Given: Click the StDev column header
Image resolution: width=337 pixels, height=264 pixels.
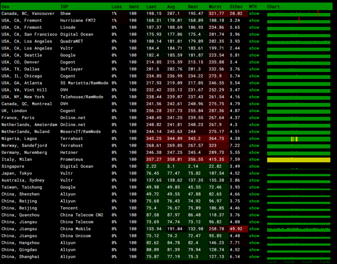Looking at the screenshot, I should point(236,7).
